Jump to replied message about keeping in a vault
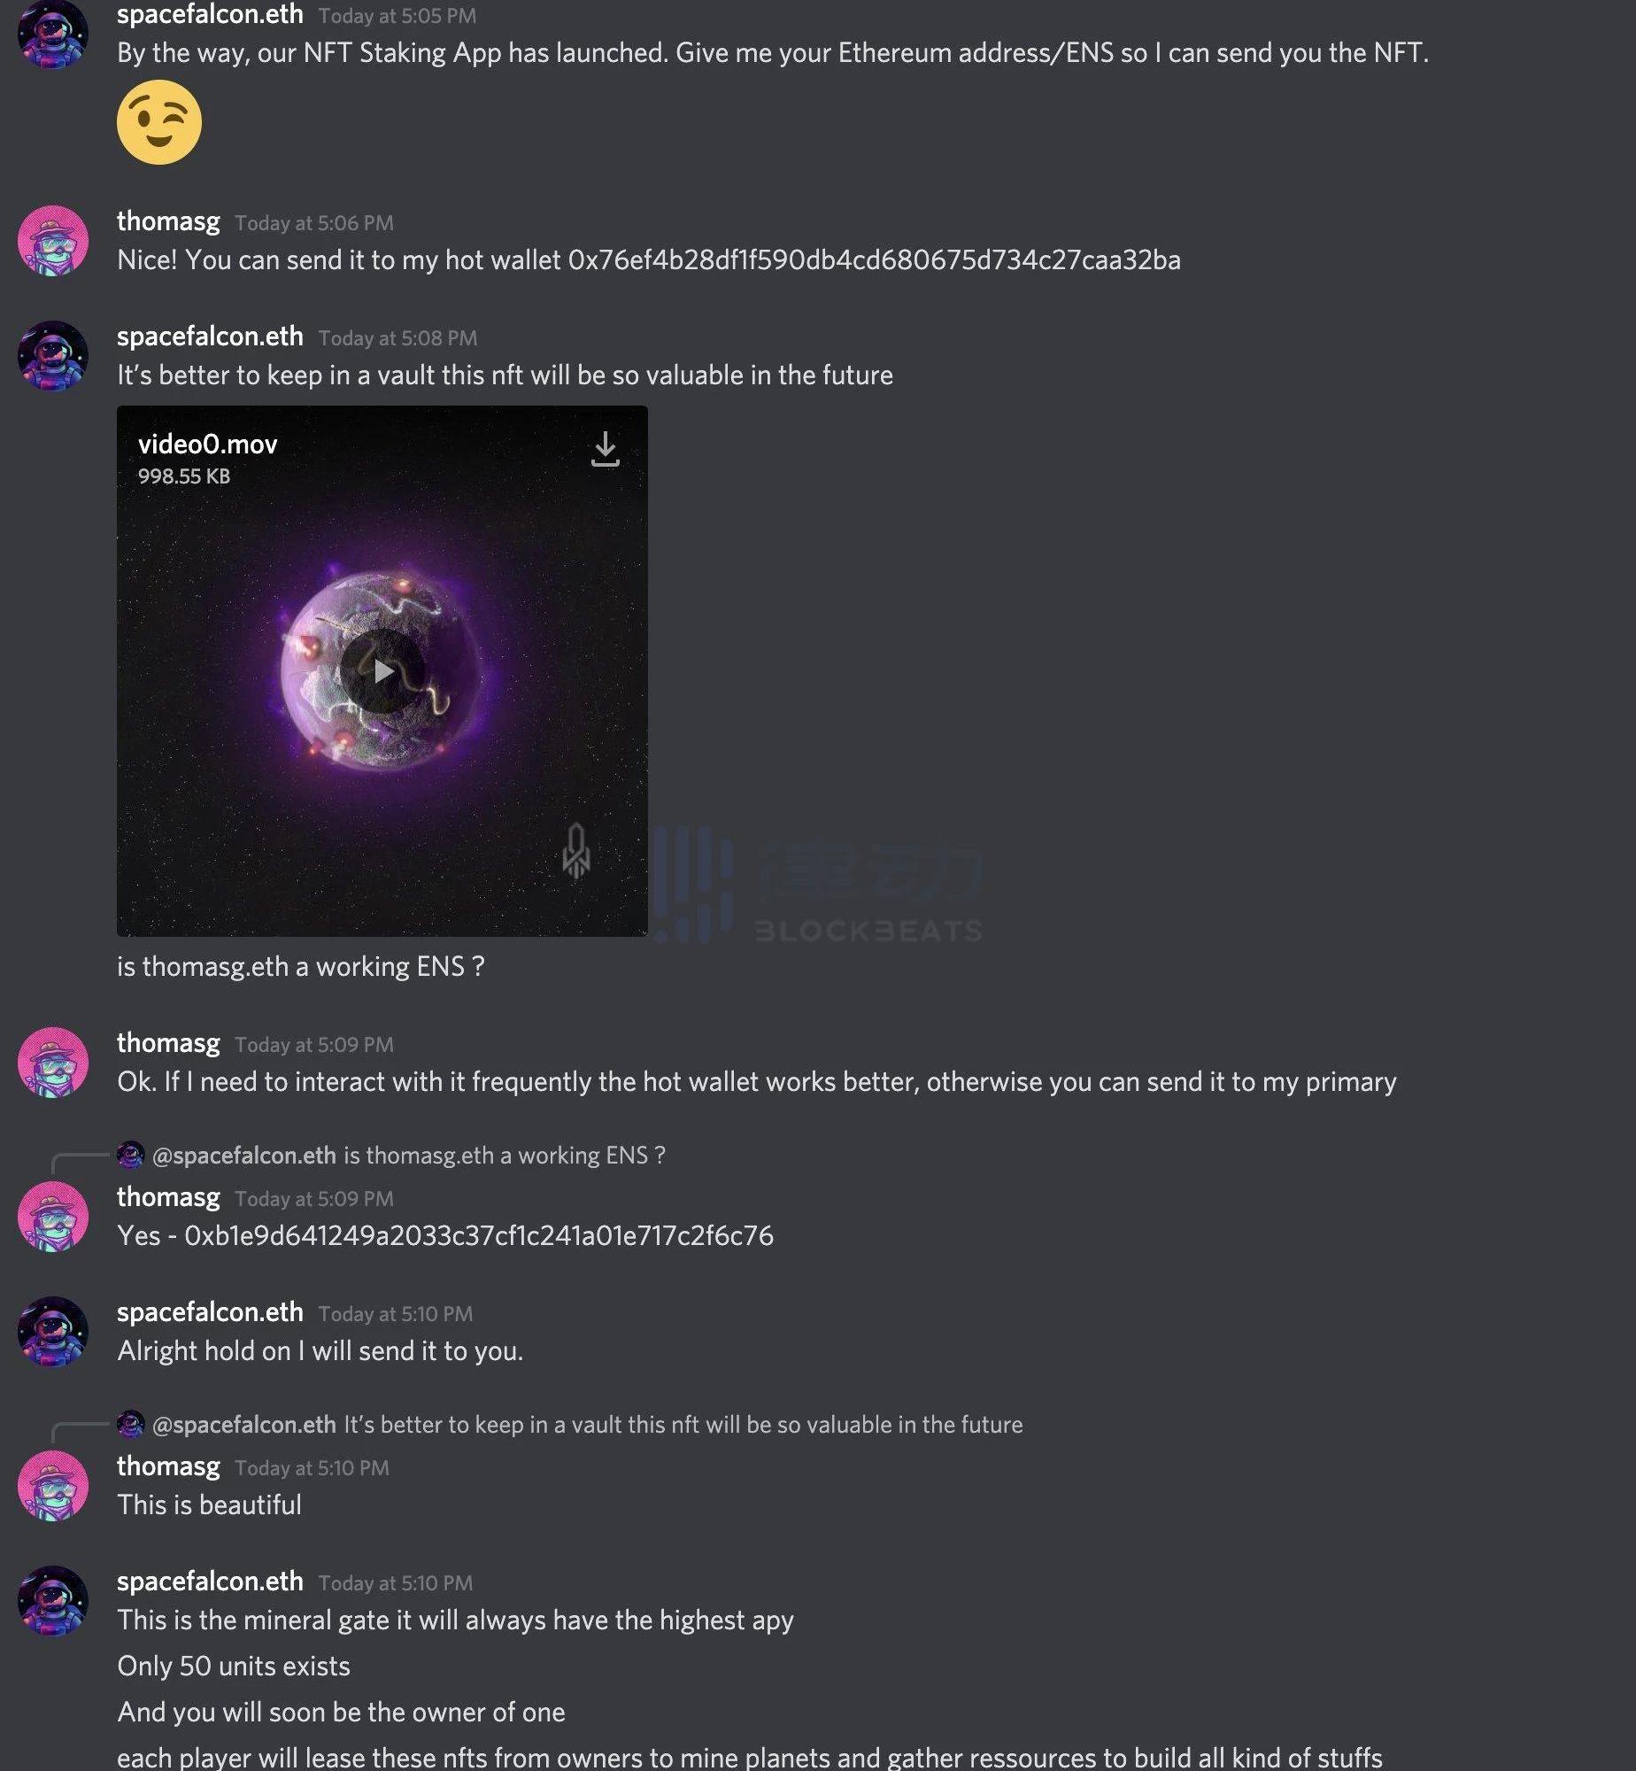 [683, 1425]
